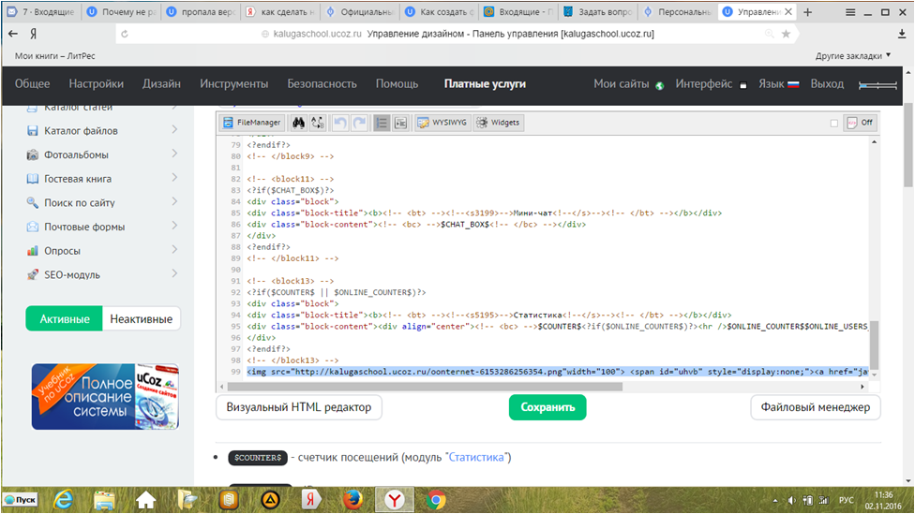Switch to Неактивные modules
Image resolution: width=915 pixels, height=514 pixels.
point(141,319)
